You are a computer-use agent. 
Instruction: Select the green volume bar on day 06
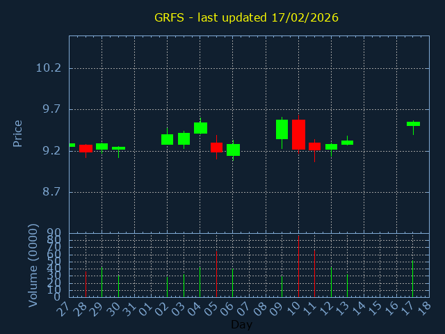point(233,283)
